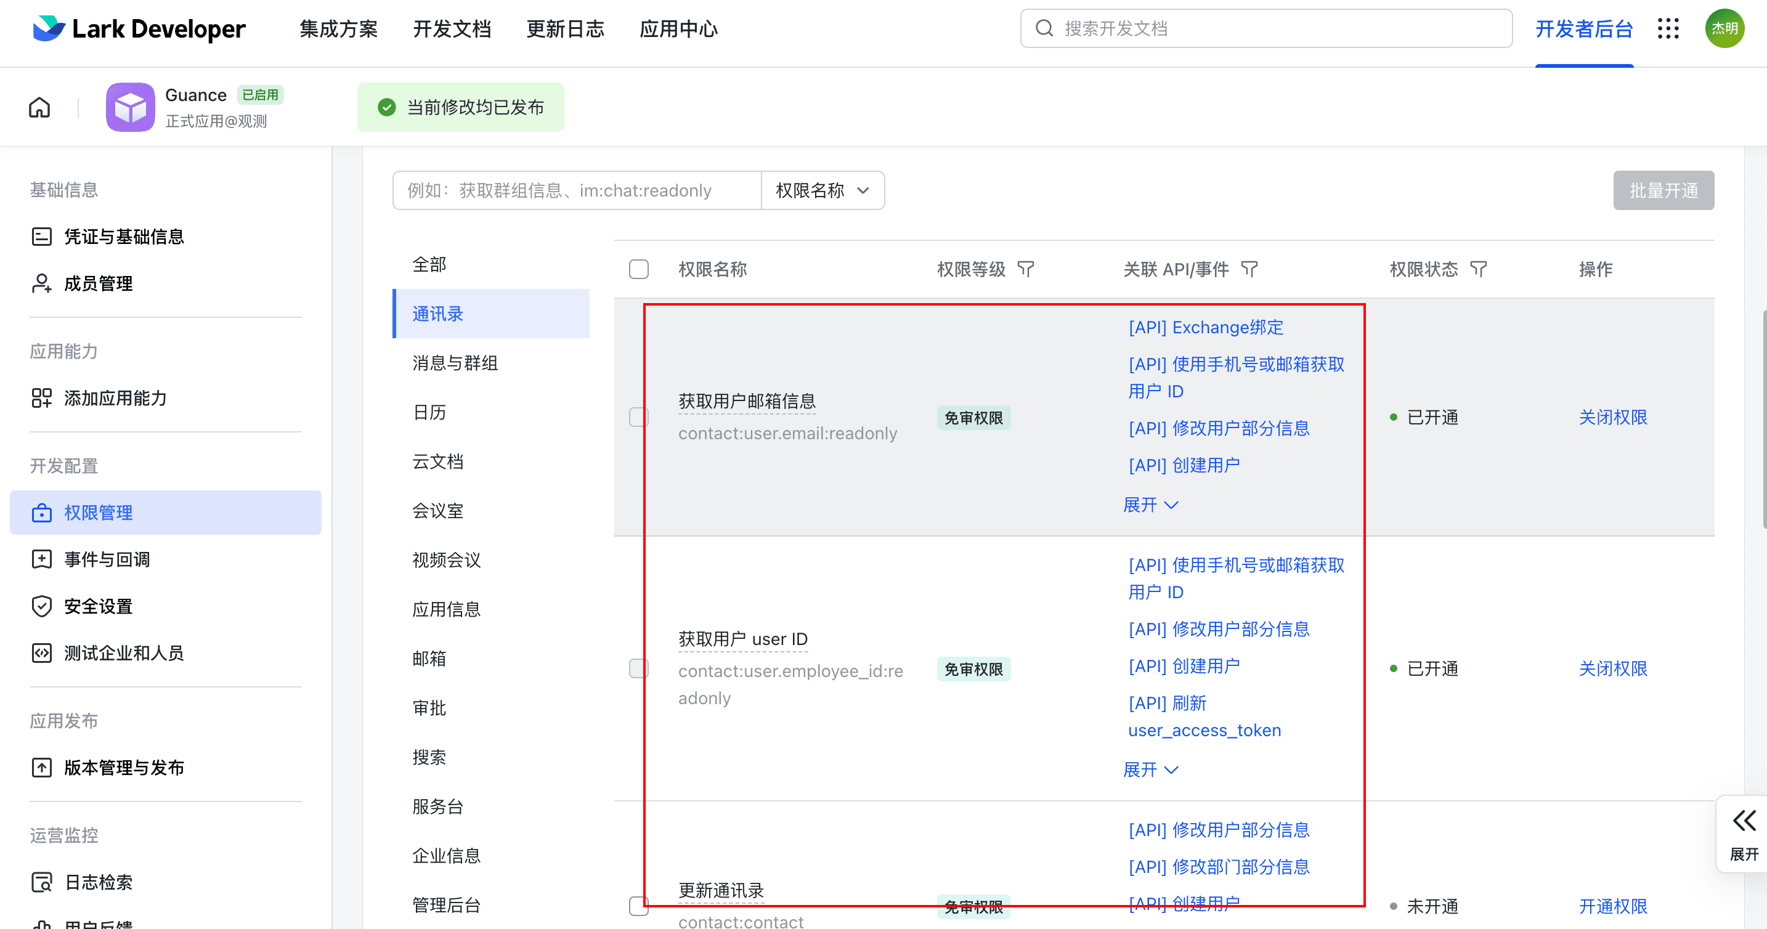Open the 权限名称 search filter dropdown

[x=822, y=190]
